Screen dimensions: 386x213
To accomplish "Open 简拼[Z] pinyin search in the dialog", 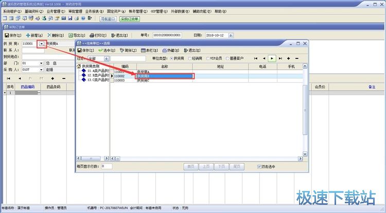I will [128, 50].
